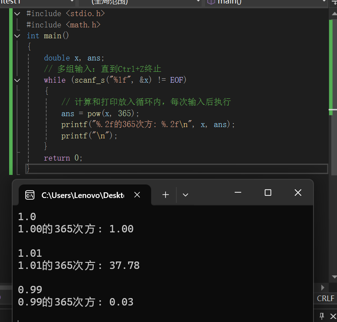This screenshot has height=322, width=337.
Task: Maximize the terminal window
Action: click(268, 192)
